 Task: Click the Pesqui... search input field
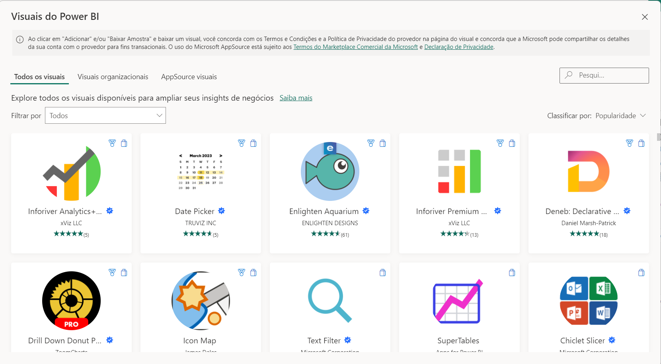604,75
